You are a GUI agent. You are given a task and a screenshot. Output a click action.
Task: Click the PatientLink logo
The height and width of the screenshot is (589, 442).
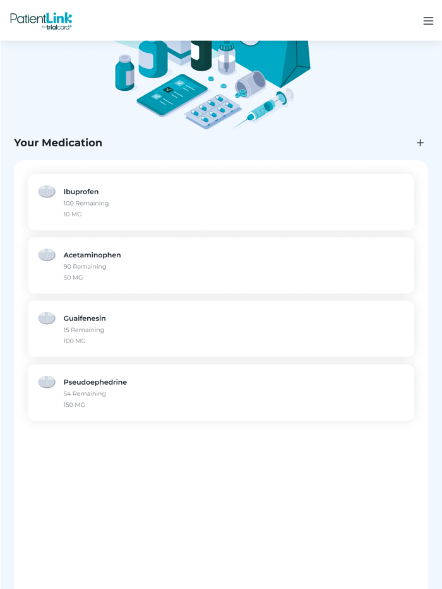[x=40, y=18]
